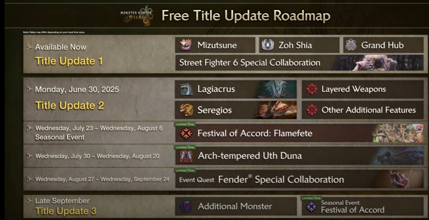This screenshot has height=220, width=429.
Task: Click the Zoh Shia monster icon
Action: click(x=268, y=45)
